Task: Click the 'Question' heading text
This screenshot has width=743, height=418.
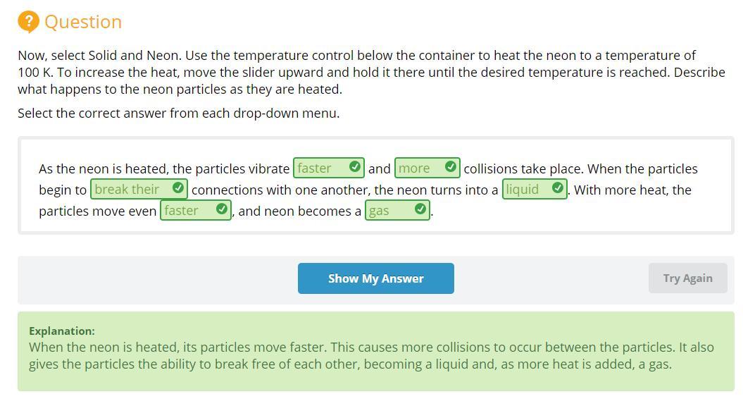Action: pos(83,22)
